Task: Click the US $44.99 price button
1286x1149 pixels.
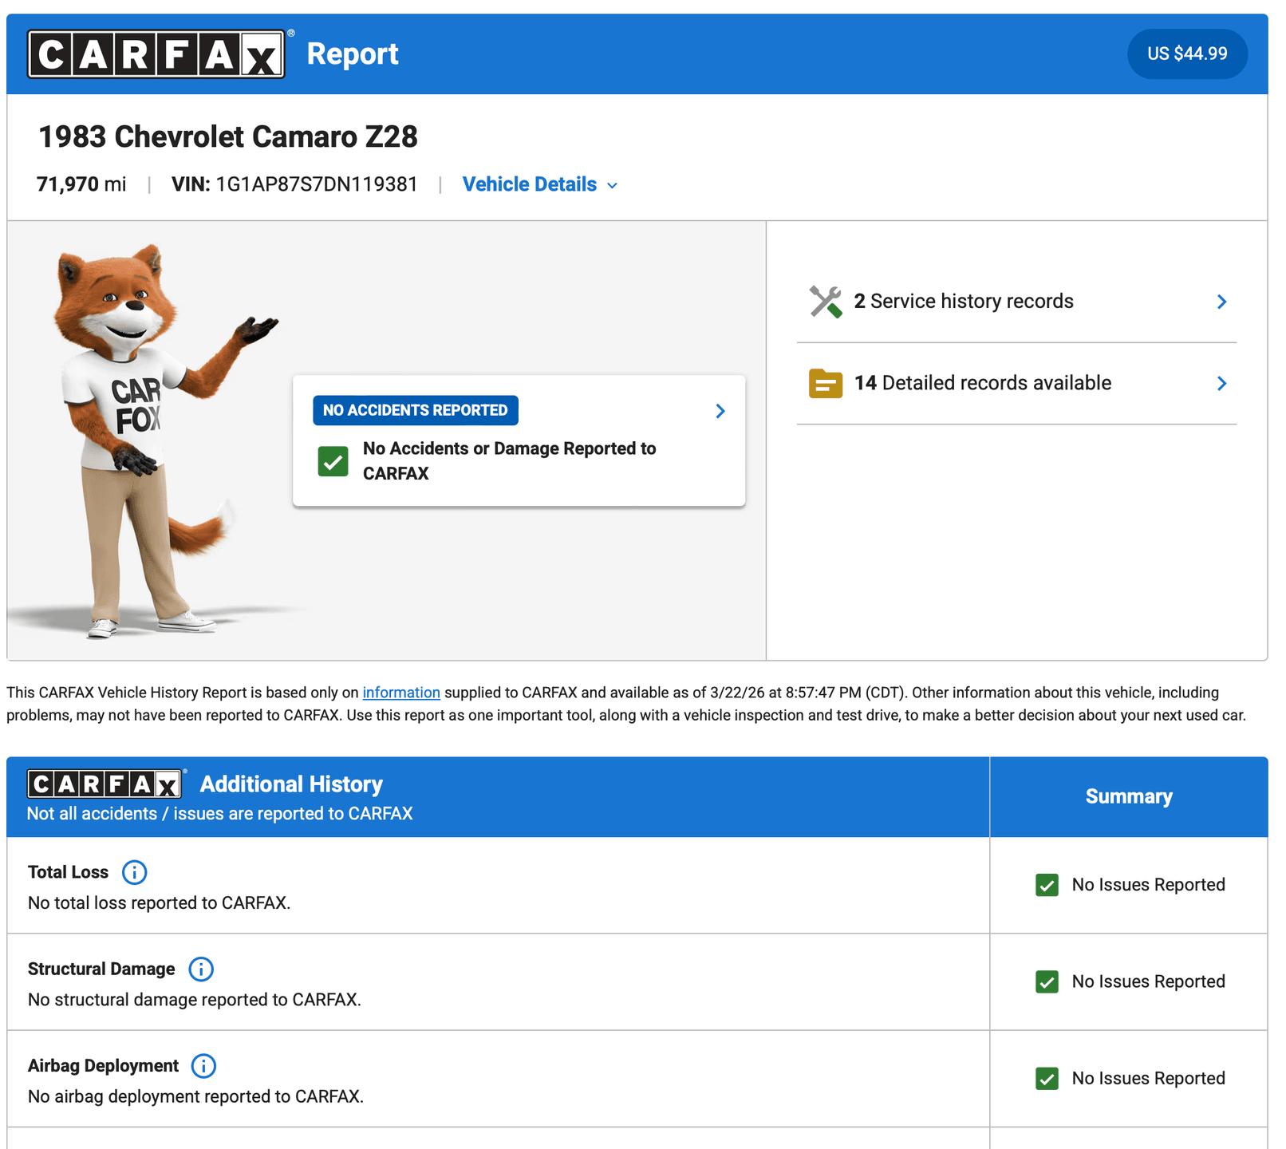Action: [1186, 54]
